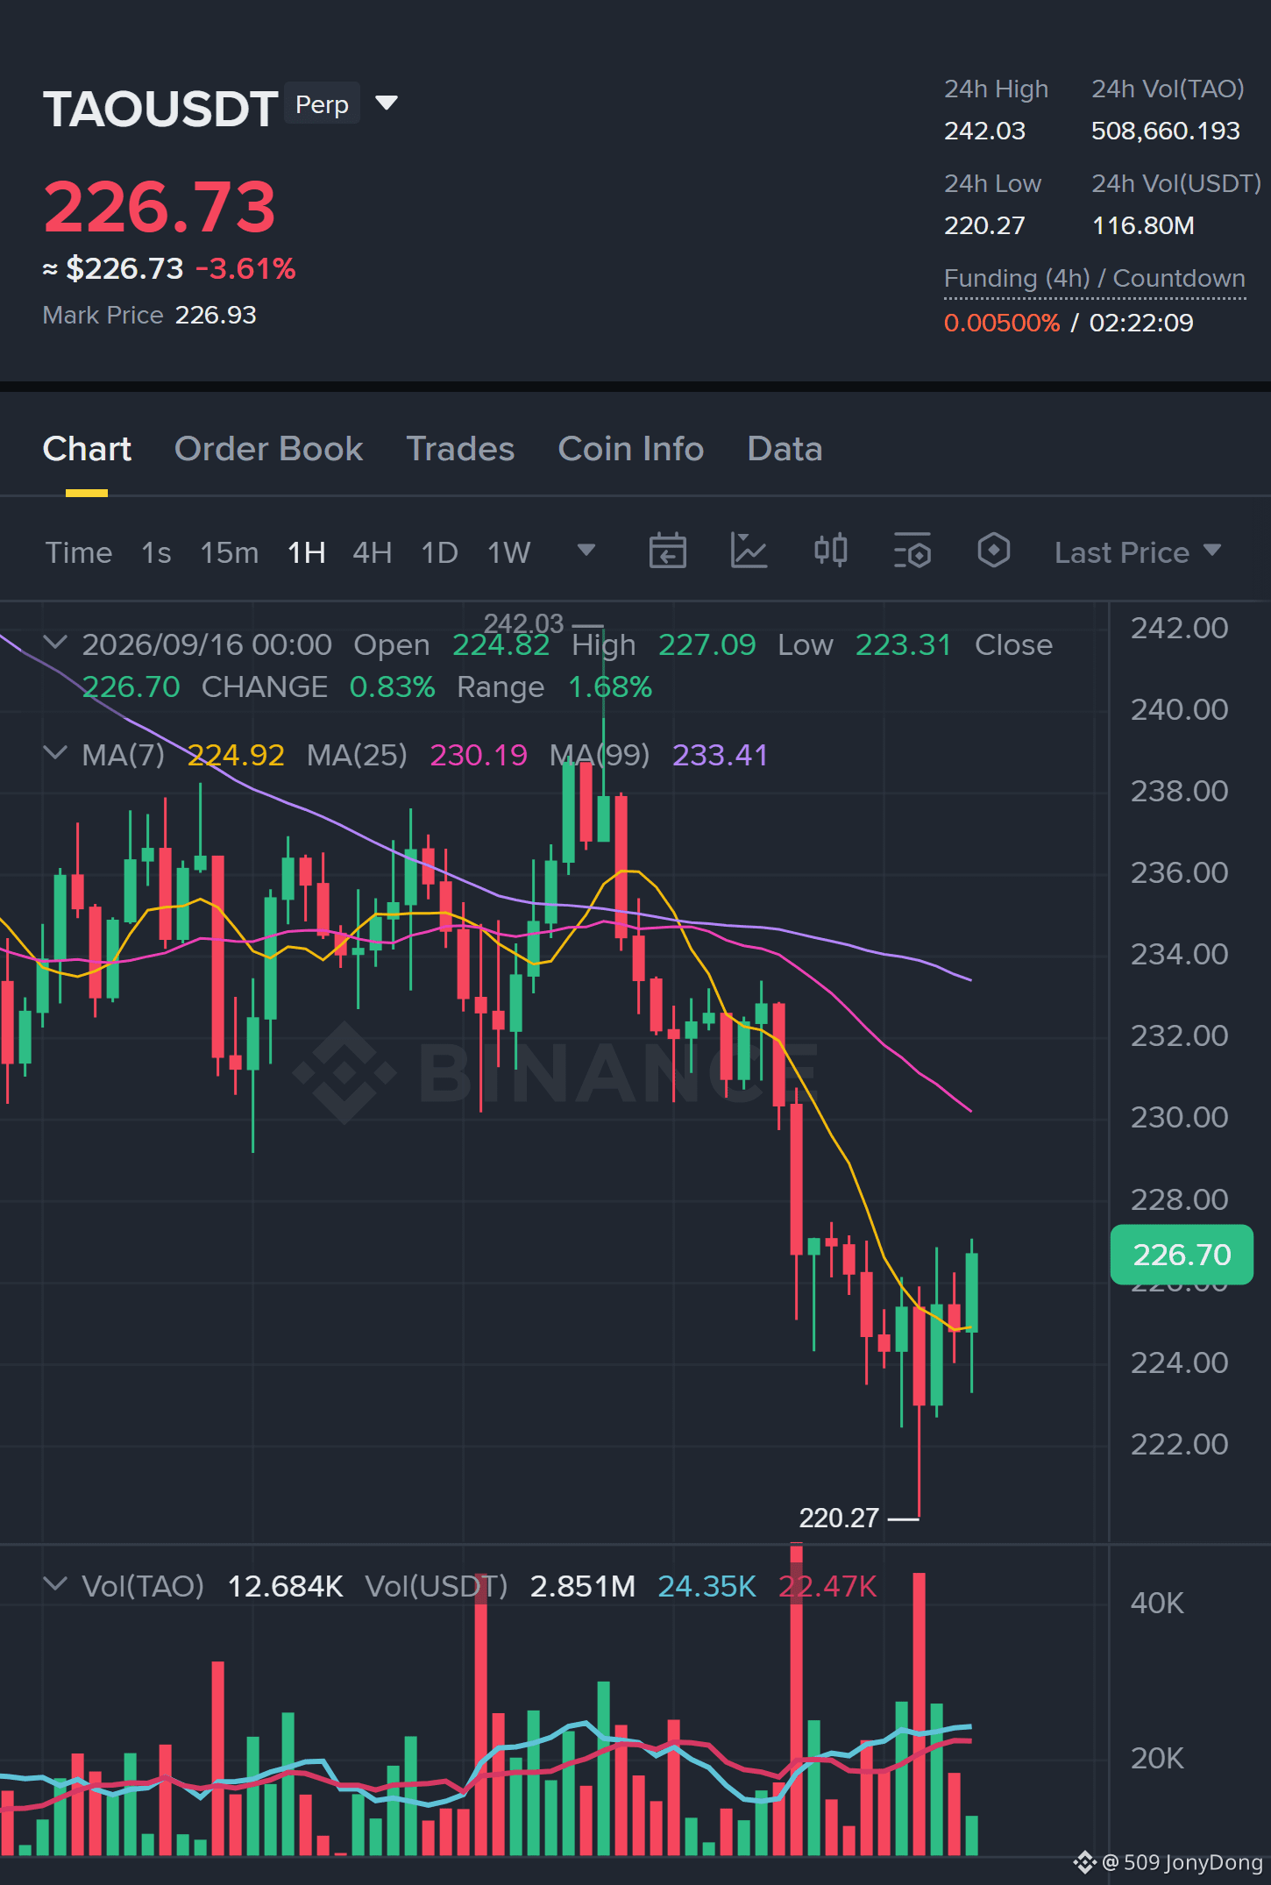
Task: Select the 15m timeframe
Action: (x=230, y=552)
